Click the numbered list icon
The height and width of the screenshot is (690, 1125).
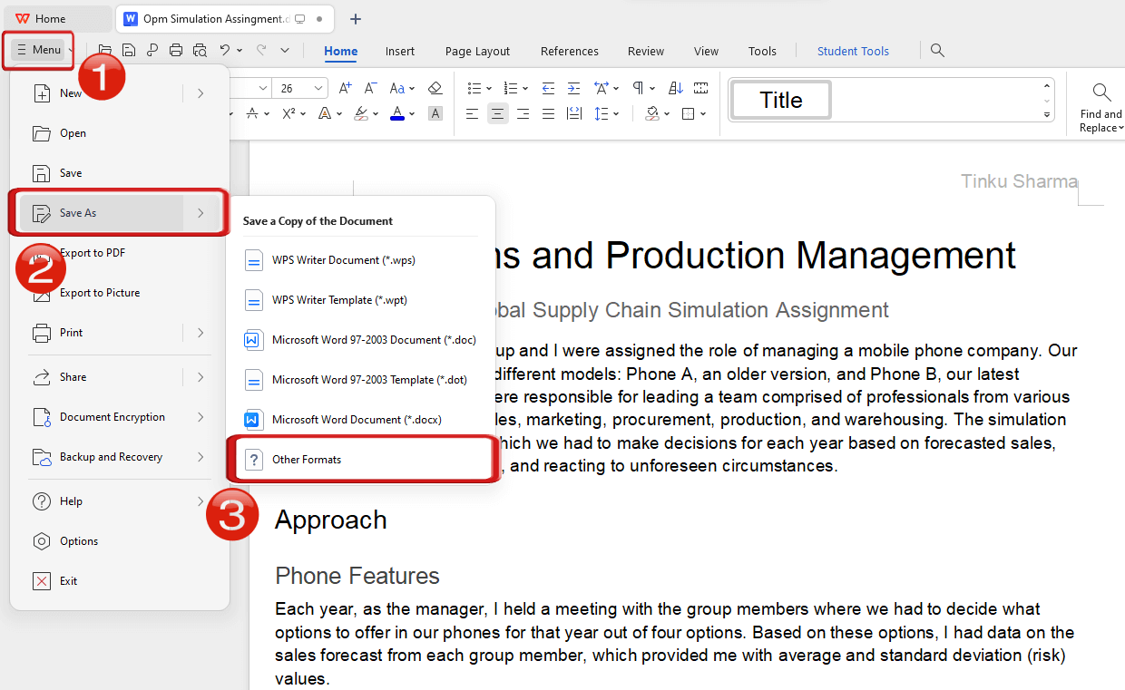tap(511, 88)
